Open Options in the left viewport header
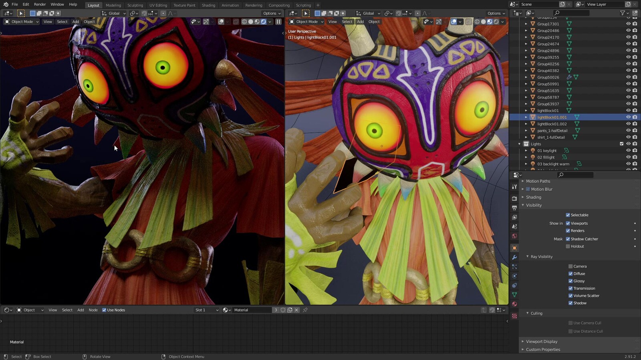The image size is (641, 360). pyautogui.click(x=272, y=13)
